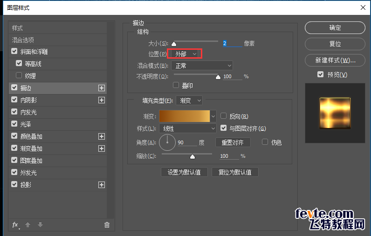Toggle the 光泽 checkbox

click(x=14, y=124)
